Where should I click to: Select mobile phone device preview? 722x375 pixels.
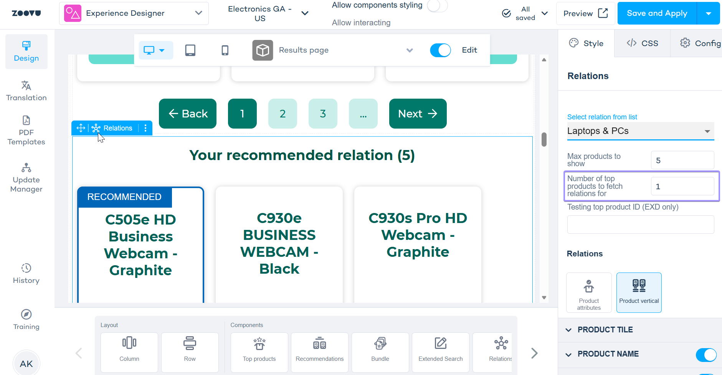tap(225, 50)
